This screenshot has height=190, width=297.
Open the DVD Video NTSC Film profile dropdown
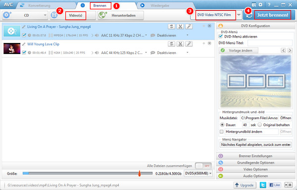239,15
